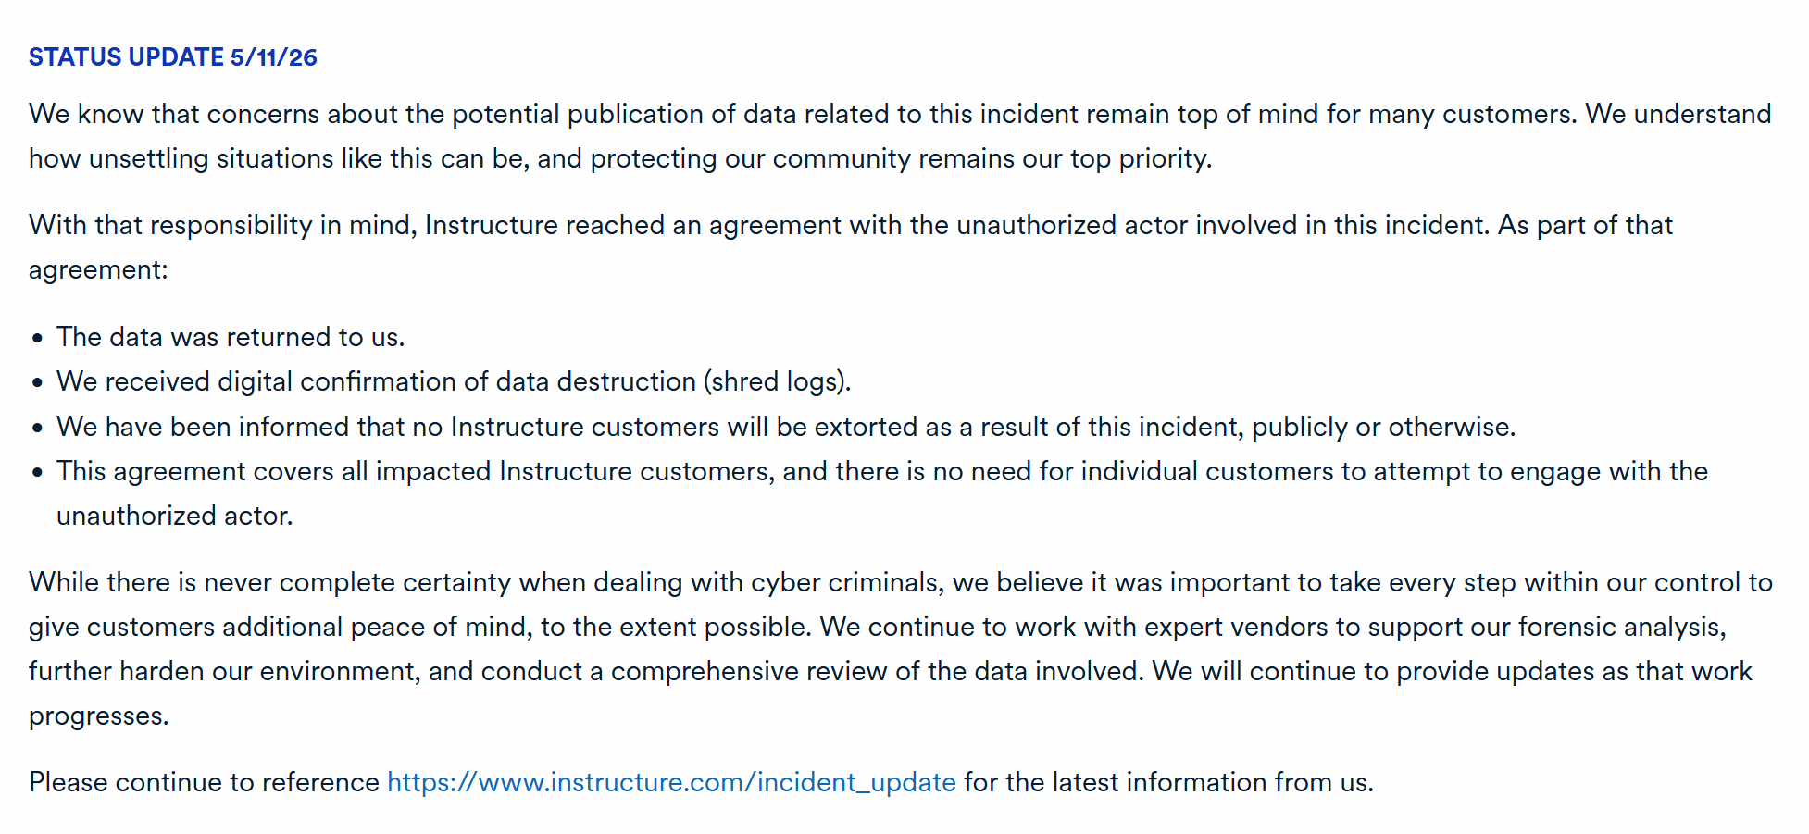Open the instructure.com incident_update link
1809x834 pixels.
671,782
